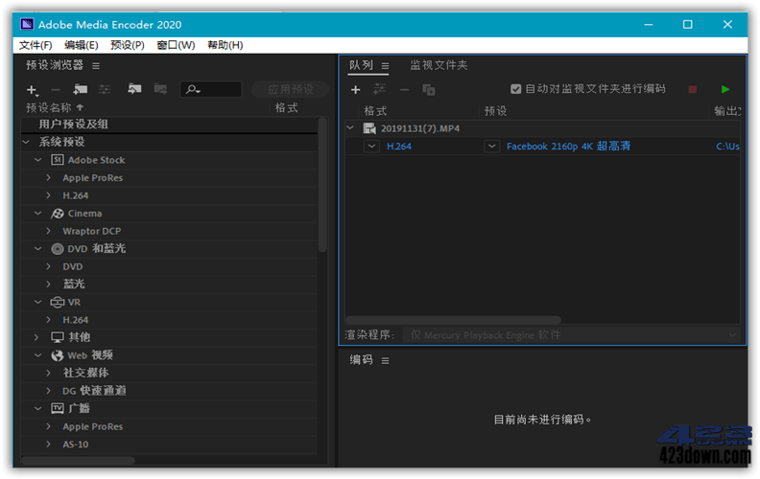Click the red stop queue button

pos(692,90)
